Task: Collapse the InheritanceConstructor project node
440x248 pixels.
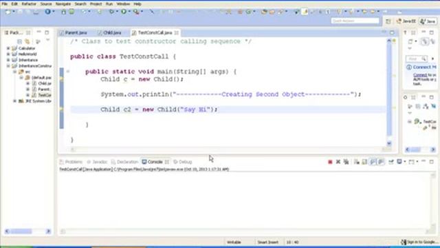Action: pyautogui.click(x=8, y=66)
